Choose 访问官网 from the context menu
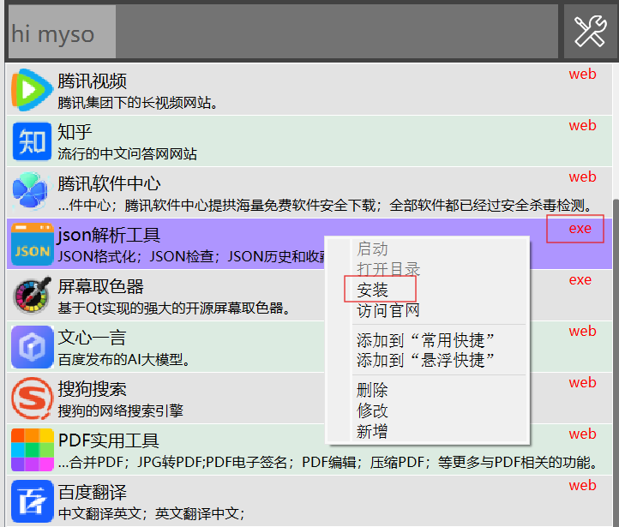 388,311
